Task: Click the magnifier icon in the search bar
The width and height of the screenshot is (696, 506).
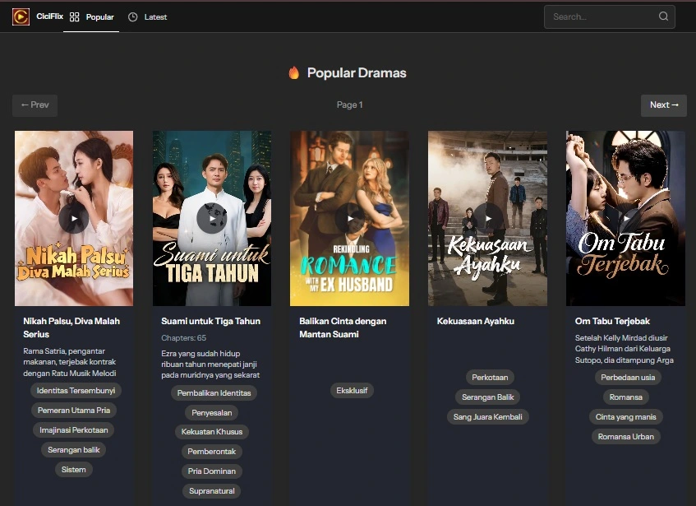Action: 662,16
